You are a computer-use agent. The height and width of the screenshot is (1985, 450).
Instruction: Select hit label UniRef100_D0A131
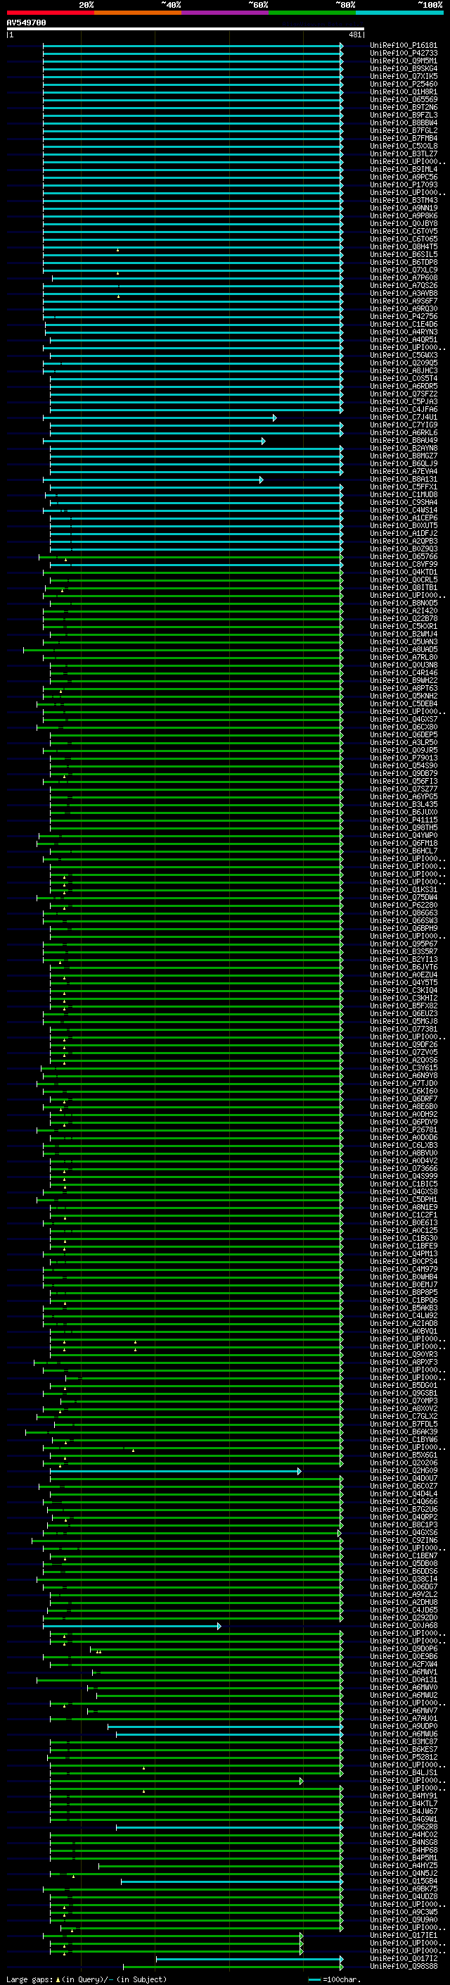click(404, 1680)
